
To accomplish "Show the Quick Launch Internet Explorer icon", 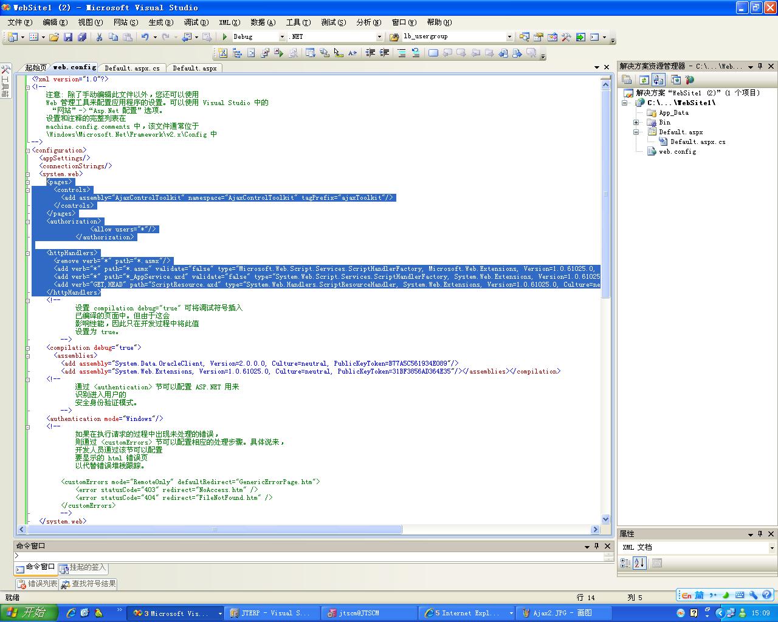I will pyautogui.click(x=71, y=613).
